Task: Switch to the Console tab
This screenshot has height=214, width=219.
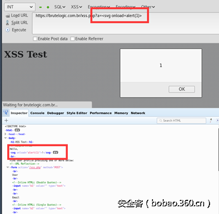Action: pyautogui.click(x=37, y=113)
